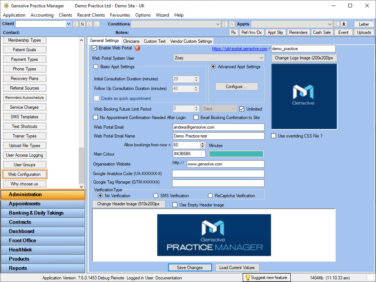Open the Appts dropdown
The height and width of the screenshot is (282, 376).
[x=330, y=24]
